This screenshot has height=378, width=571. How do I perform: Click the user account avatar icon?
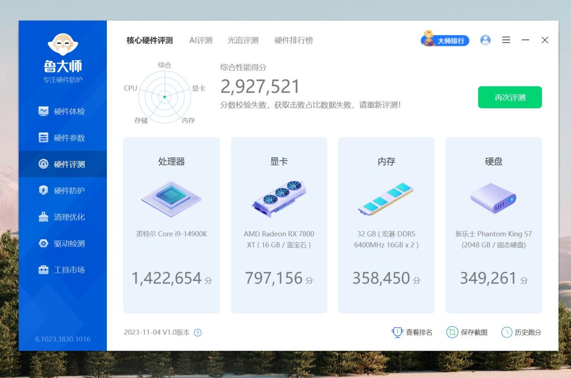485,40
